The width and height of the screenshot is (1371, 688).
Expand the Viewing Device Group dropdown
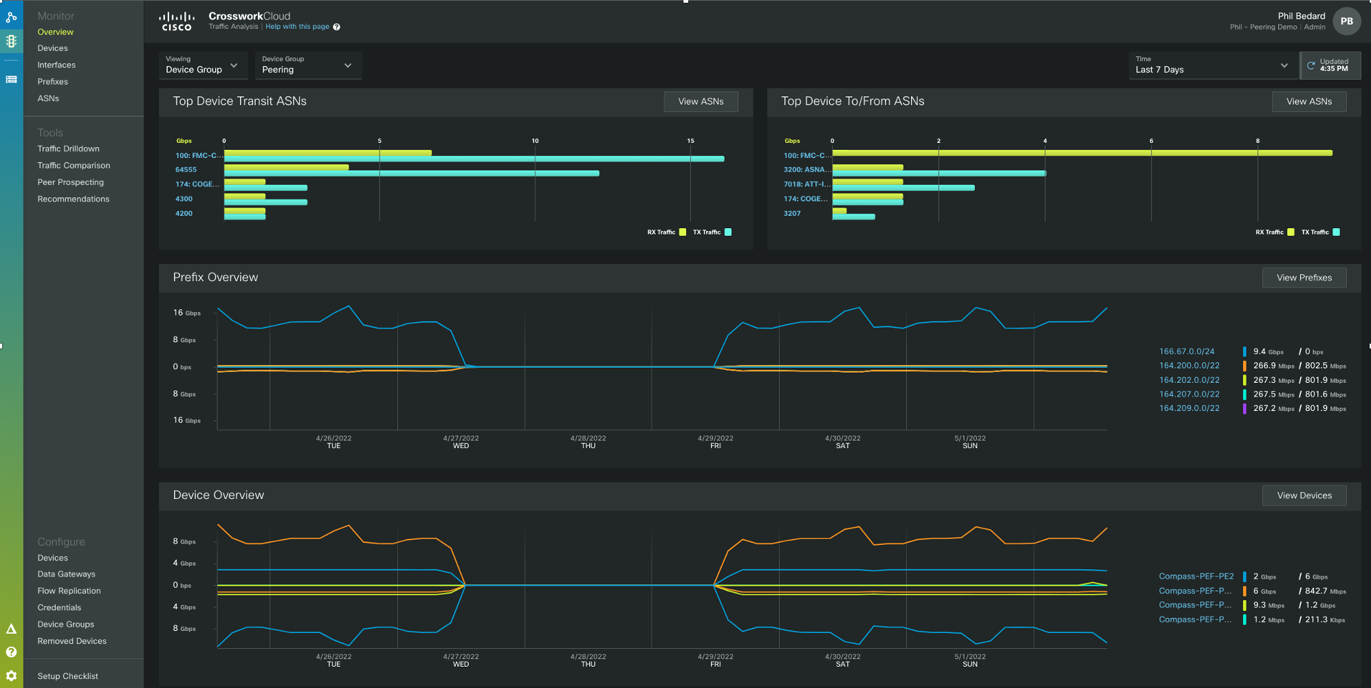[201, 65]
